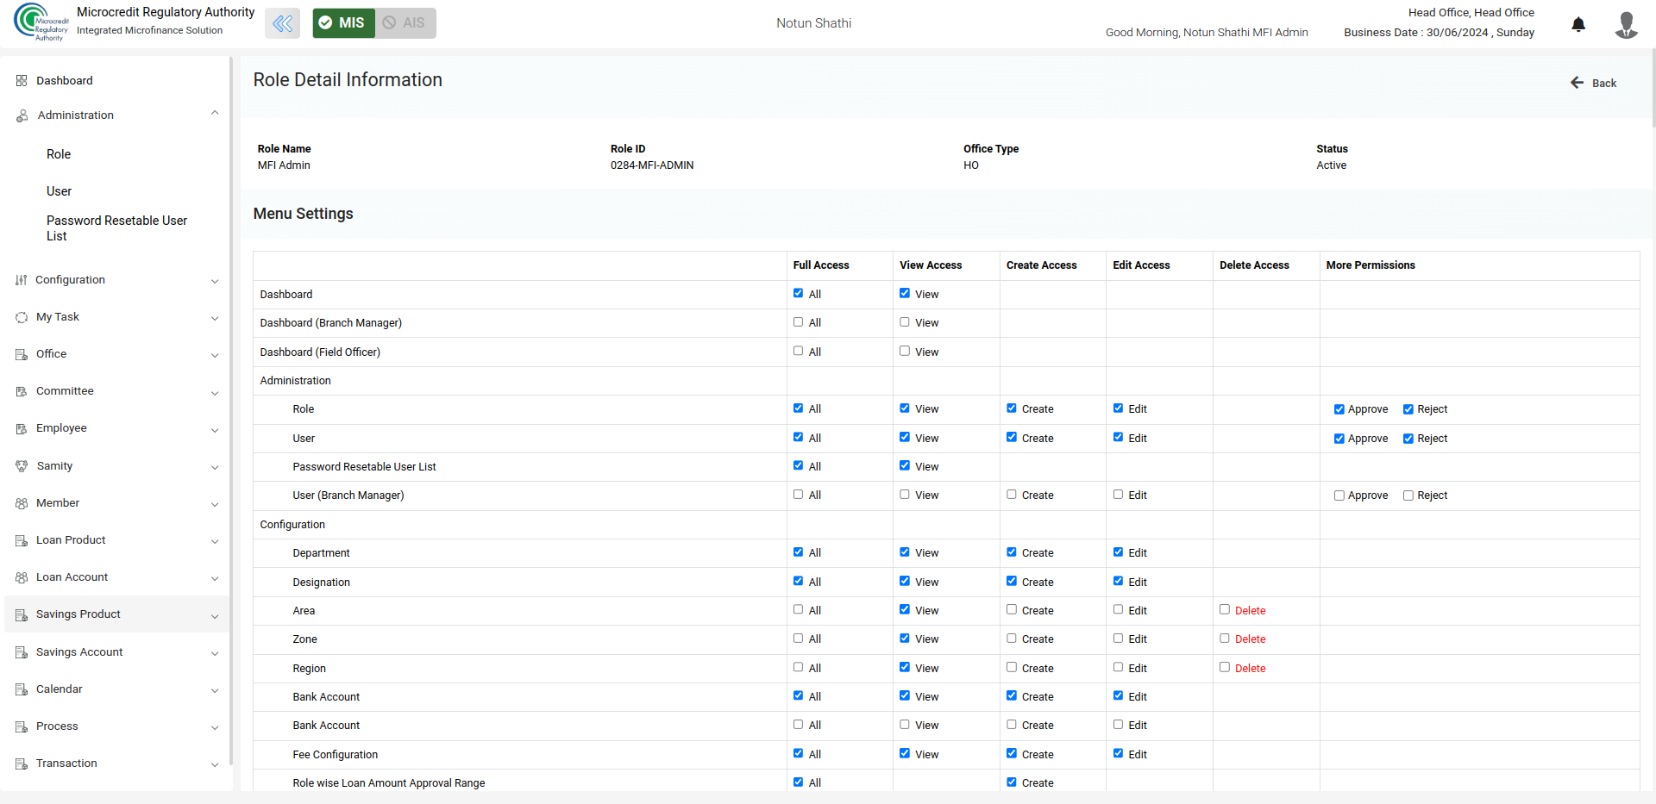1656x804 pixels.
Task: Click the Back button text
Action: click(1604, 84)
